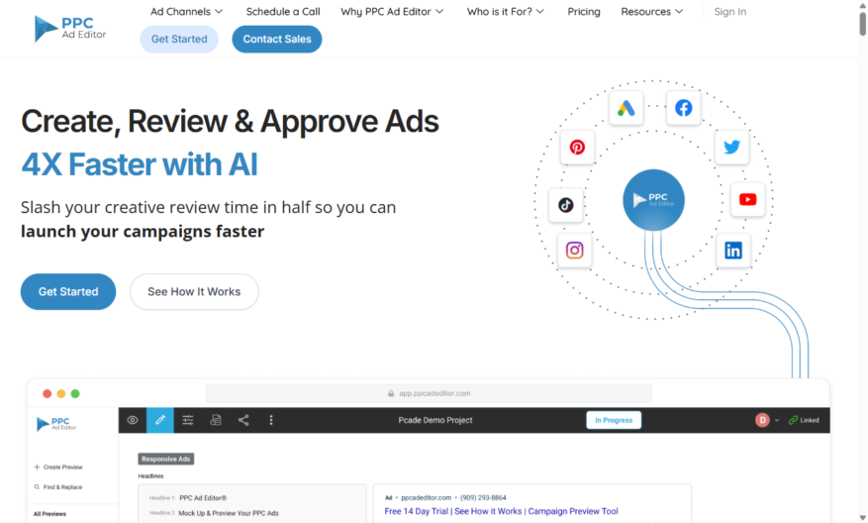Click the lock icon in demo address bar
Screen dimensions: 868x523
pos(391,393)
